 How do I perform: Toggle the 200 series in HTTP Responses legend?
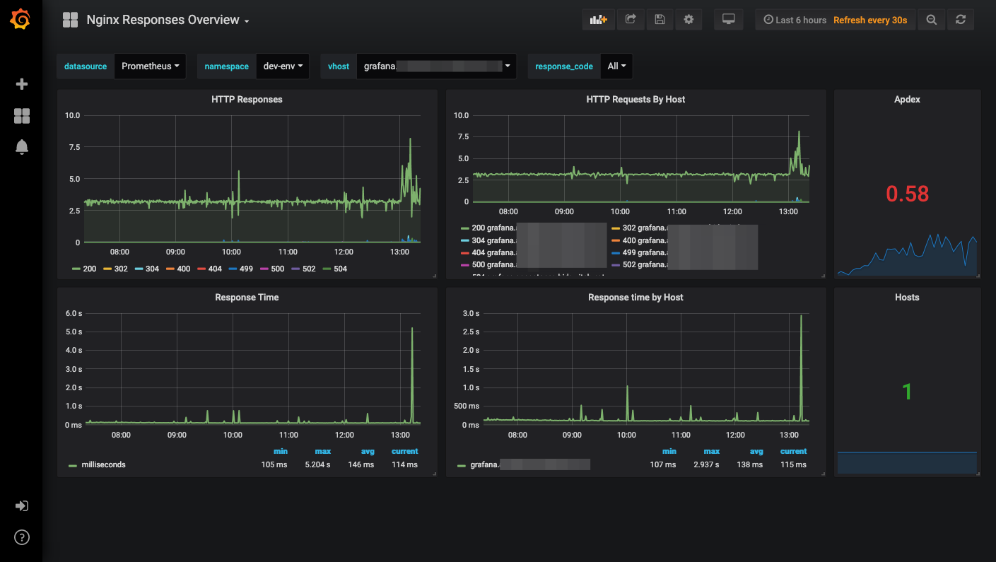click(84, 269)
